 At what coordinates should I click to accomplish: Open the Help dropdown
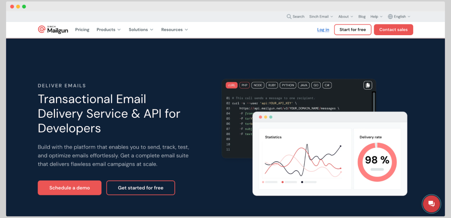pos(377,17)
